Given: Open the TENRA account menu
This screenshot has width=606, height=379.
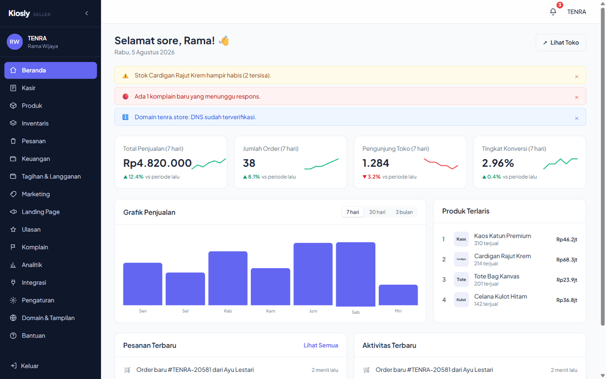Looking at the screenshot, I should tap(577, 12).
